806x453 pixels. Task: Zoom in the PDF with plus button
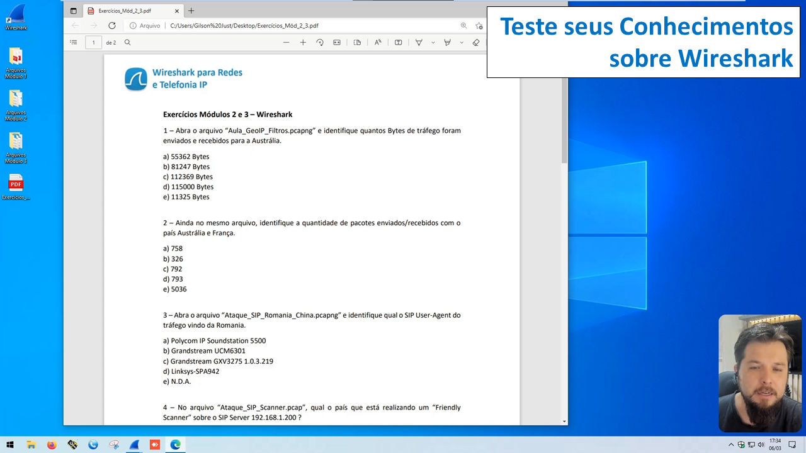click(x=303, y=42)
